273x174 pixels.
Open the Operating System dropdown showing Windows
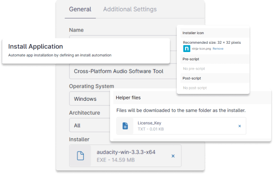(x=90, y=99)
